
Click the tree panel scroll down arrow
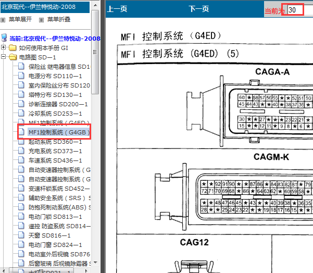tap(95, 263)
